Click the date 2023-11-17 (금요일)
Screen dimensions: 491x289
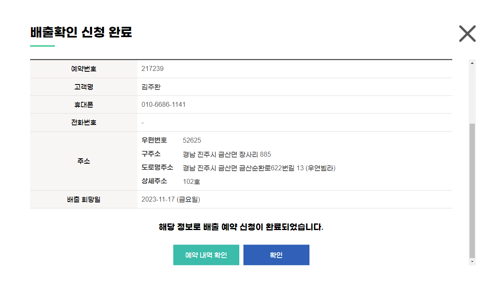[x=170, y=200]
